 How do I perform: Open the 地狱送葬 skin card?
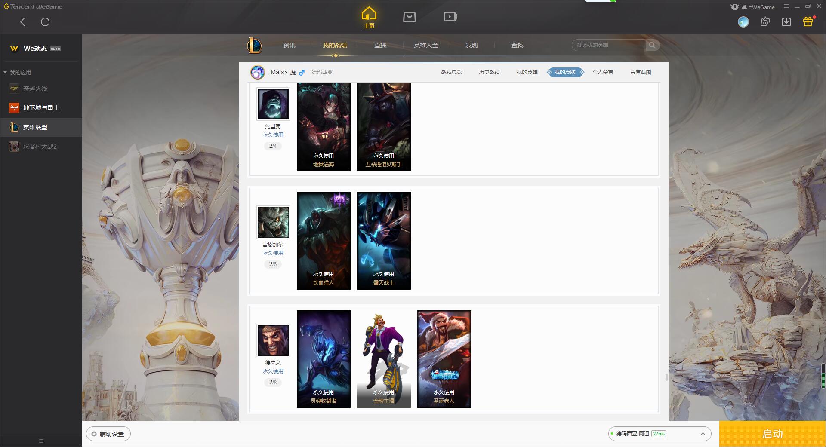(324, 127)
